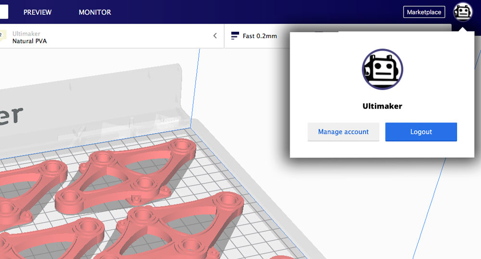Image resolution: width=481 pixels, height=259 pixels.
Task: Collapse the material panel with the chevron arrow
Action: (x=215, y=36)
